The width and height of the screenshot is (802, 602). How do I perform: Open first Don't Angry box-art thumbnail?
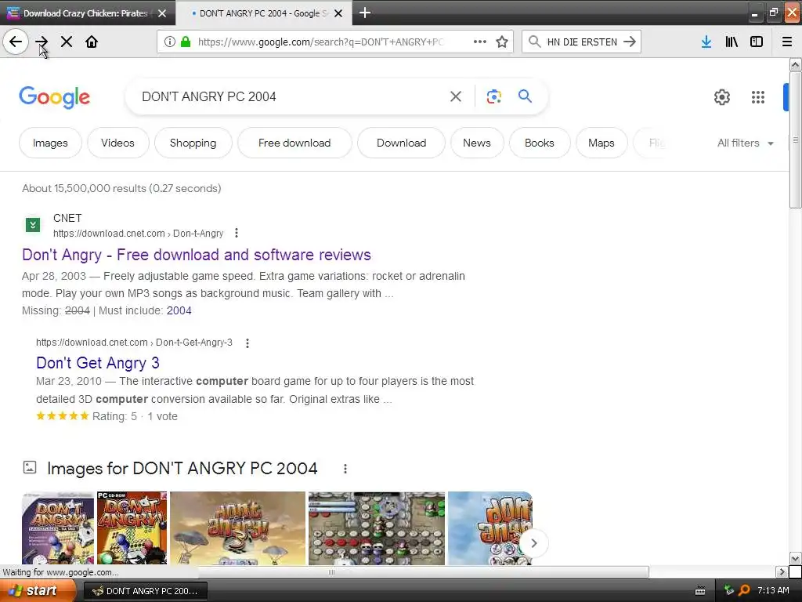pyautogui.click(x=58, y=528)
